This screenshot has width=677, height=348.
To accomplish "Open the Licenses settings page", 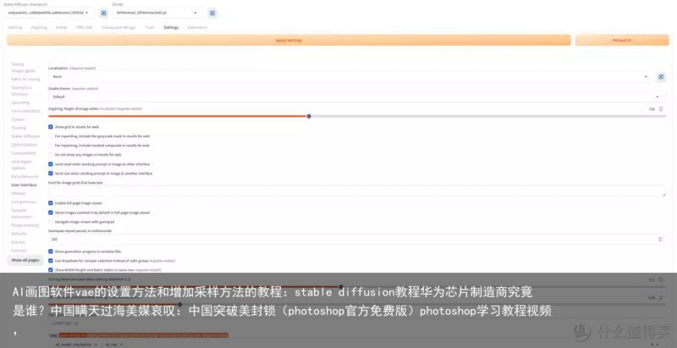I will pyautogui.click(x=19, y=251).
